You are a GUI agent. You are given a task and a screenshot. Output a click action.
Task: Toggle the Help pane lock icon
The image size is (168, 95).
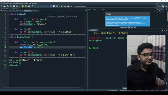coord(164,9)
